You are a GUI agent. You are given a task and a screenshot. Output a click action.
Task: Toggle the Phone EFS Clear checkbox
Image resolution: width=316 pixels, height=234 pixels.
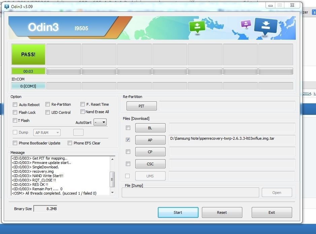(x=70, y=143)
